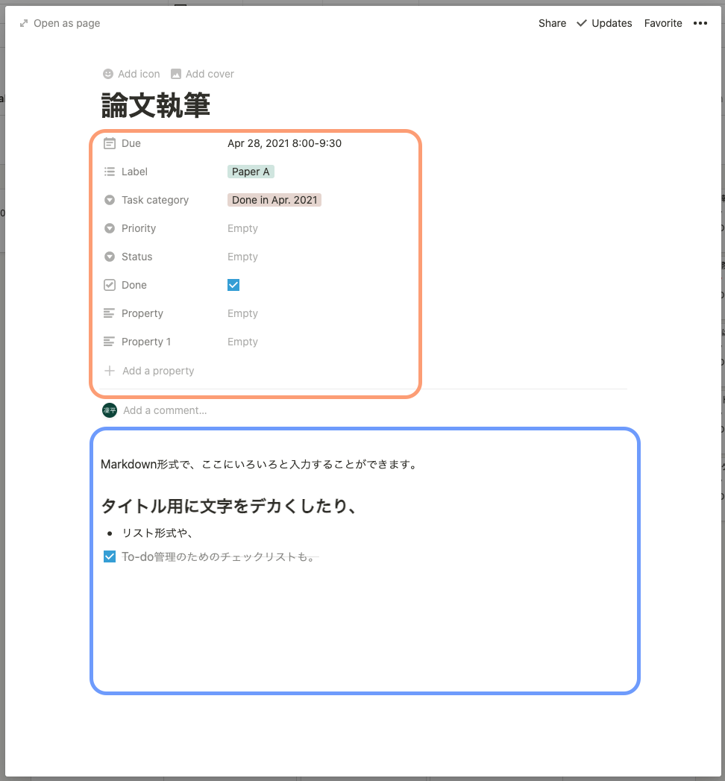Uncheck the Done property checkbox
725x781 pixels.
click(233, 285)
